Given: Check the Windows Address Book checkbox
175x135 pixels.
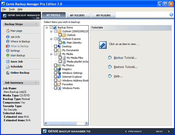Looking at the screenshot, I should [x=55, y=80].
